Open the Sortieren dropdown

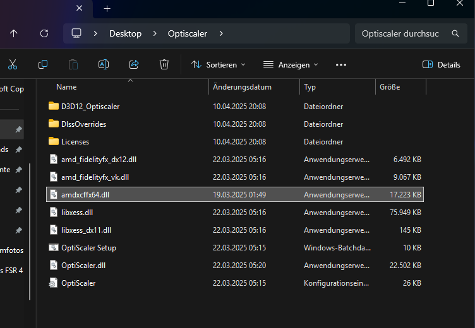click(219, 65)
